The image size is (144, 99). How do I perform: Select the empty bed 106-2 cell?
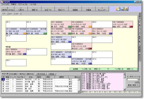[82, 39]
